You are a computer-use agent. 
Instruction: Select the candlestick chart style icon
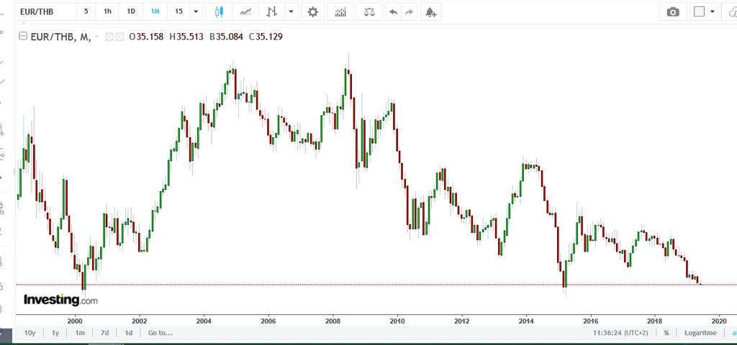pos(220,11)
